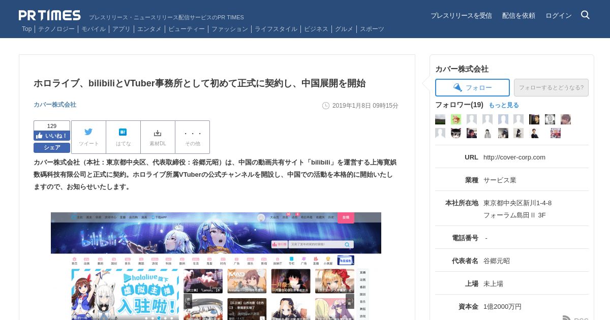Open もっと見る followers link
Screen dimensions: 610x320
click(504, 105)
